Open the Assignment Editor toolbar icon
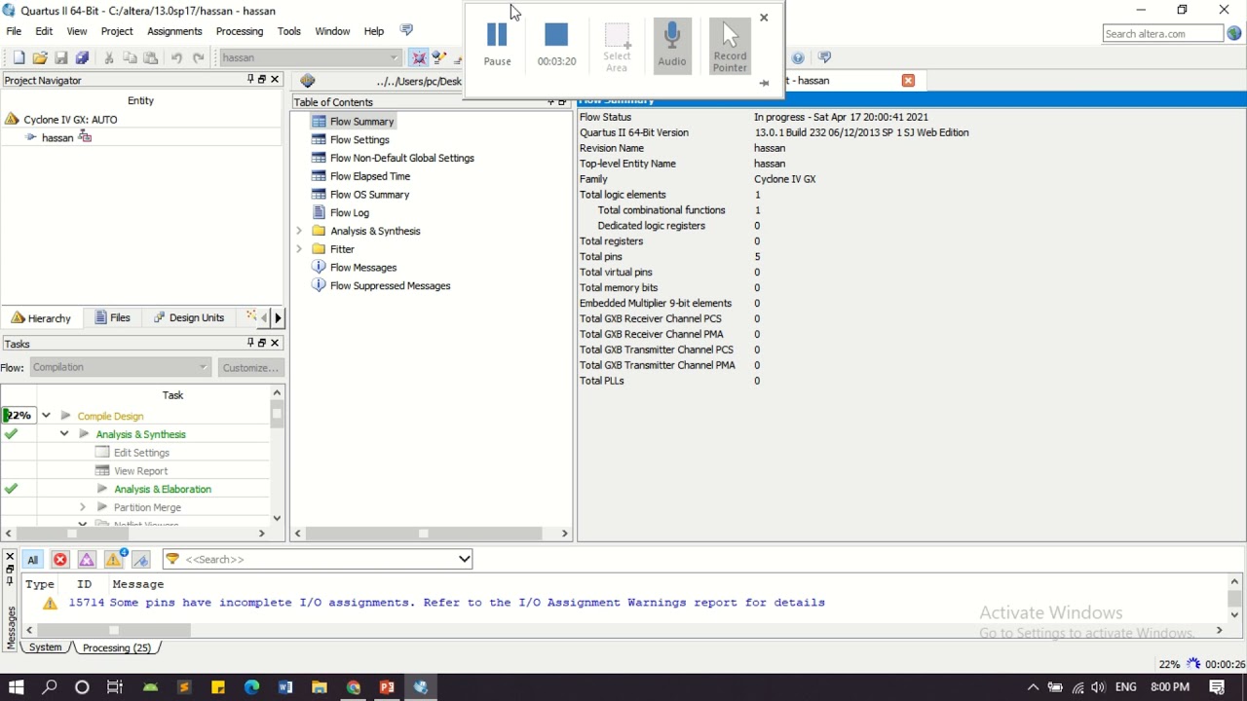The height and width of the screenshot is (701, 1247). pyautogui.click(x=439, y=57)
